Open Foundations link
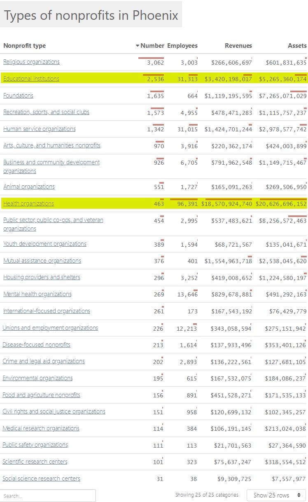Viewport: 308px width, 502px height. pyautogui.click(x=18, y=96)
